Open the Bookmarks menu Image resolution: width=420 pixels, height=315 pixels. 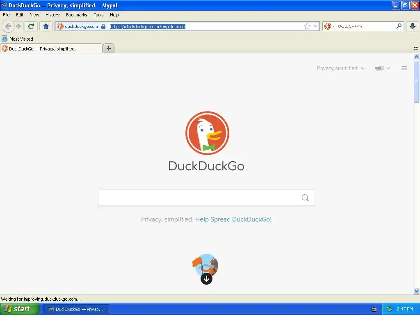pos(76,15)
